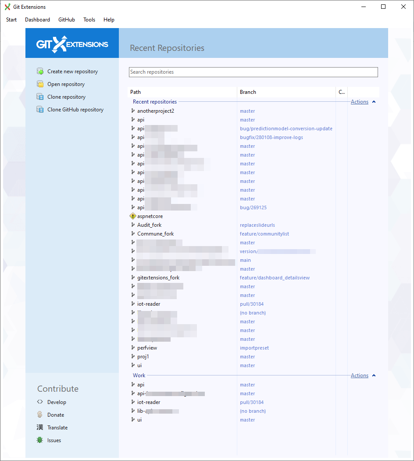Click the feature/dashboard_detailsview branch text
414x461 pixels.
point(275,278)
